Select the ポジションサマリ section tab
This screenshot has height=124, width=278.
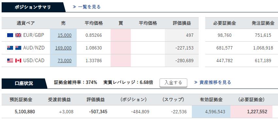32,7
